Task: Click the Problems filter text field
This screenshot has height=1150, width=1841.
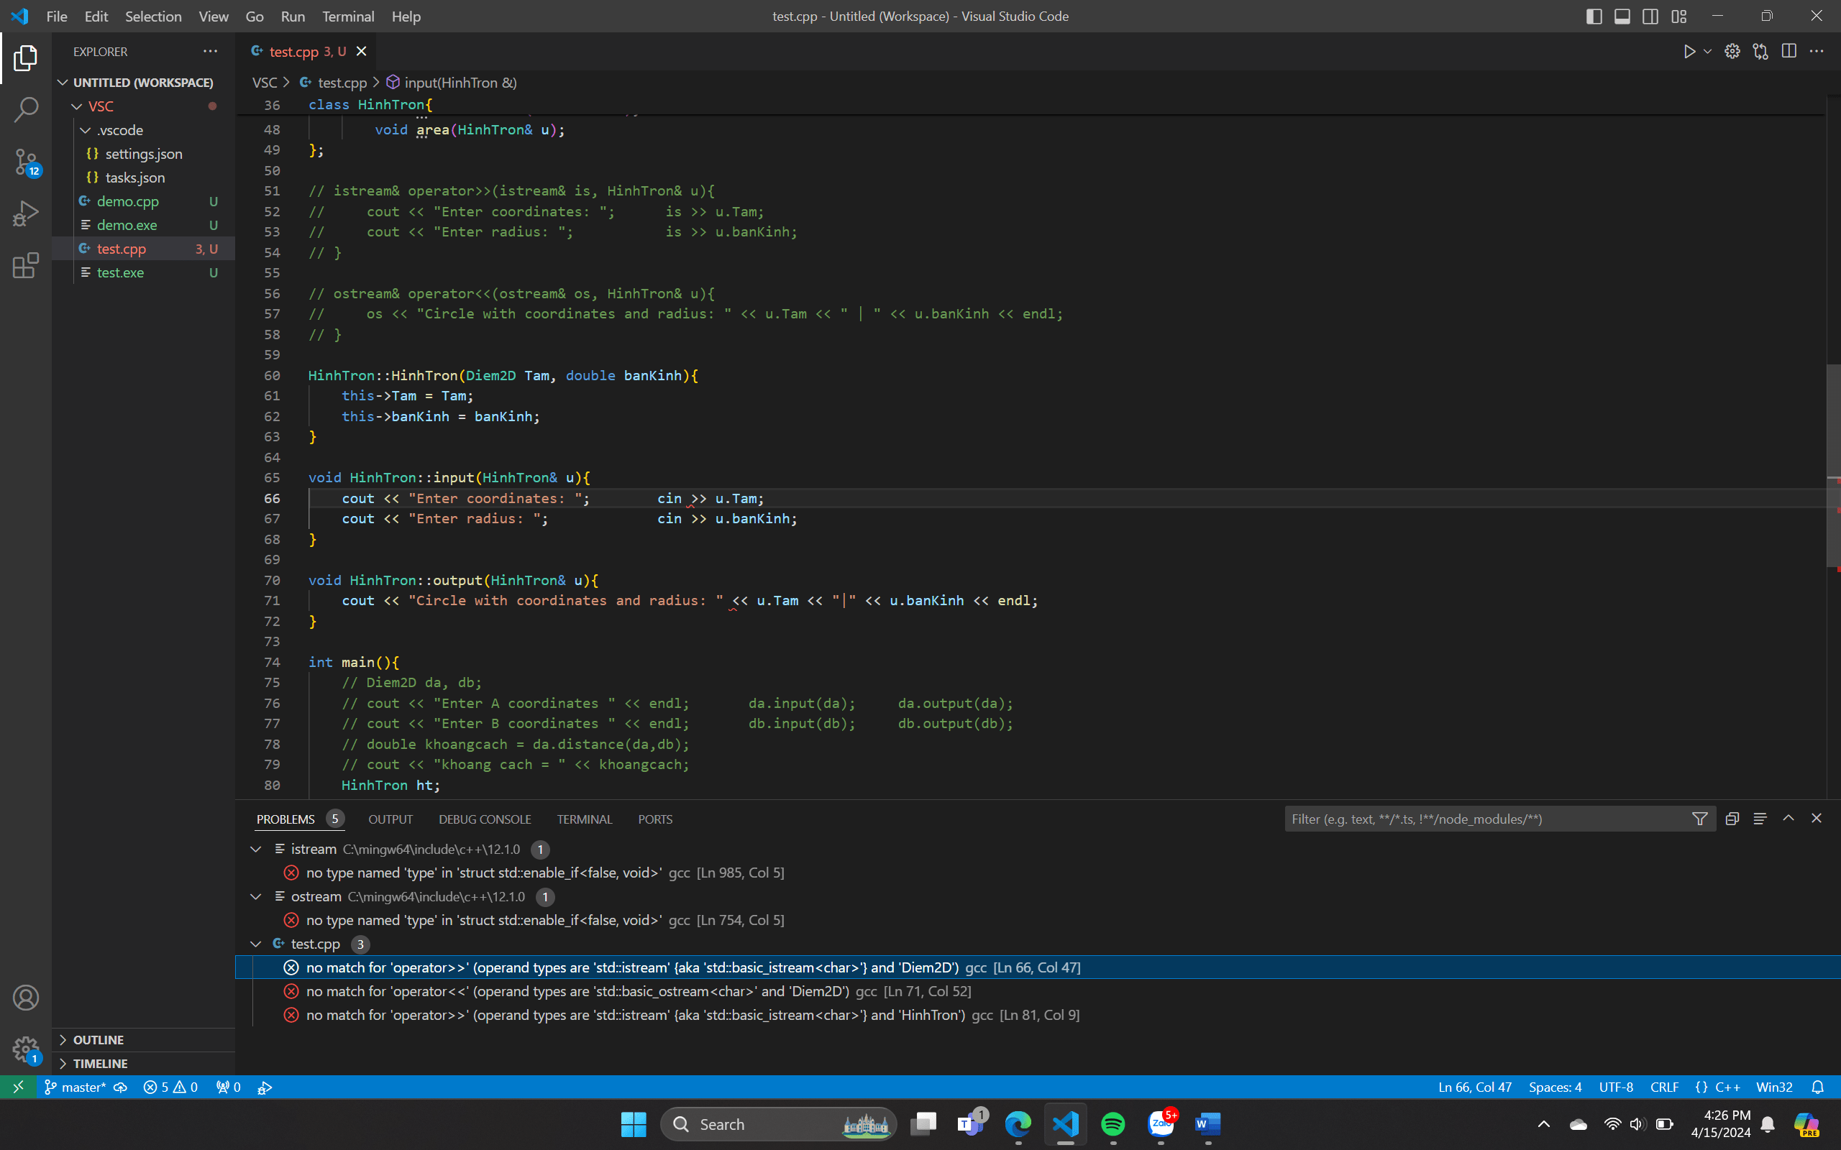Action: coord(1484,819)
